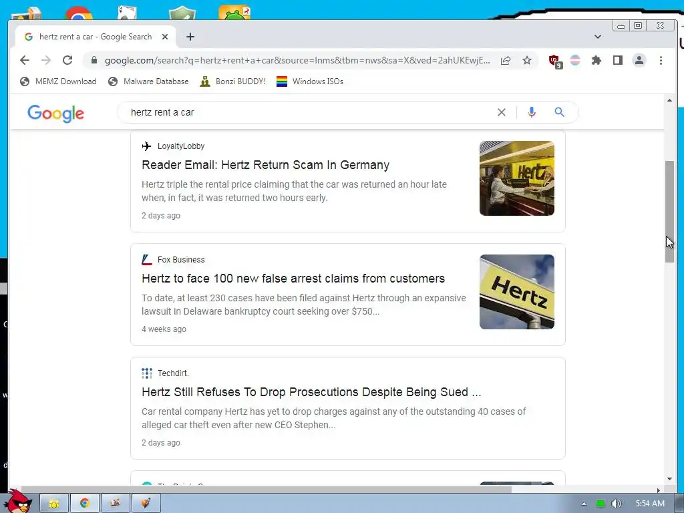
Task: Open the uBlock Origin extension icon
Action: 555,61
